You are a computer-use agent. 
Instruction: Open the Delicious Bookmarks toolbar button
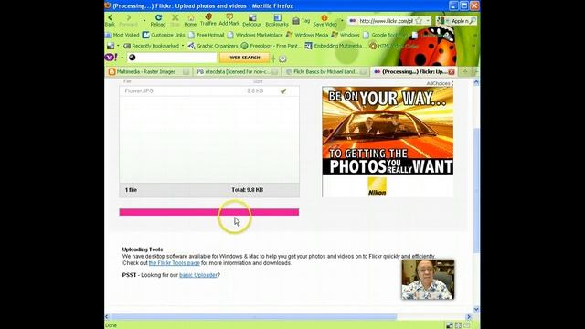[277, 20]
